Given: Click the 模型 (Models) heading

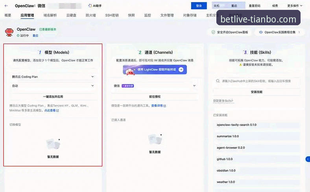Looking at the screenshot, I should [x=57, y=52].
